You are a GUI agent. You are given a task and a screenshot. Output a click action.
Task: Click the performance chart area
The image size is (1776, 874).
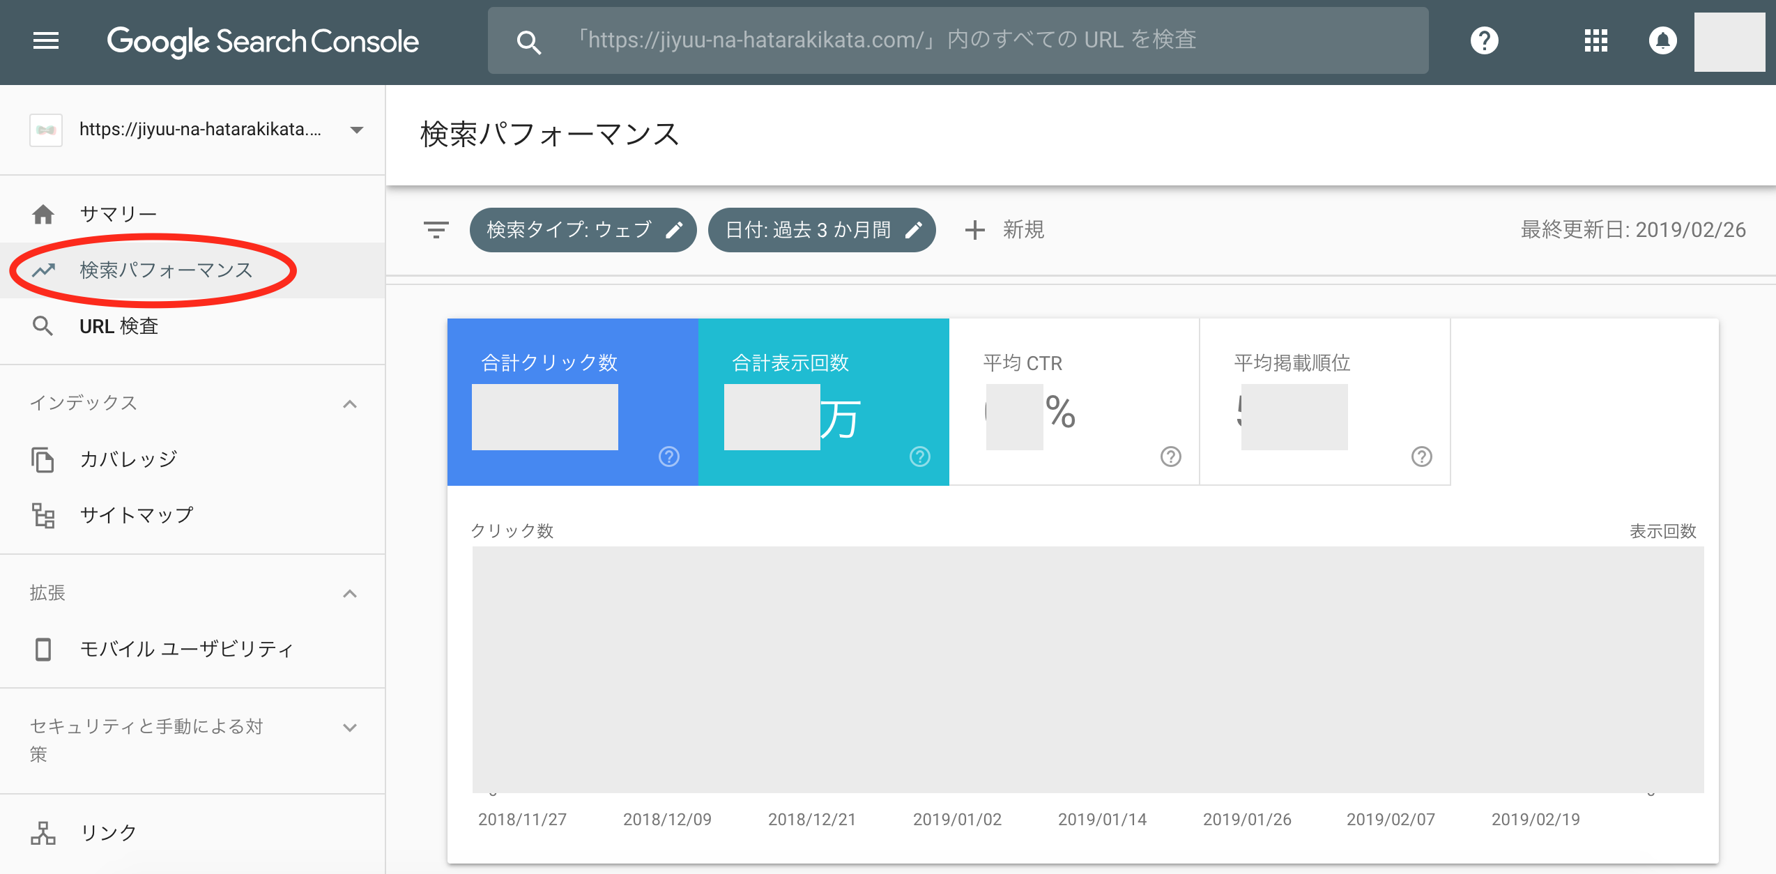tap(1088, 669)
